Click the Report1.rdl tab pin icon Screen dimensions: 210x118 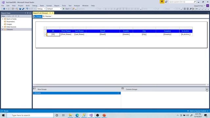[50, 13]
